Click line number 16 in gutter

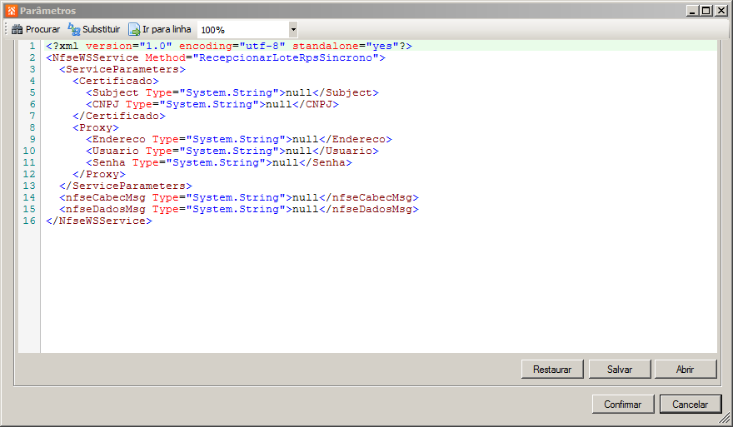29,221
